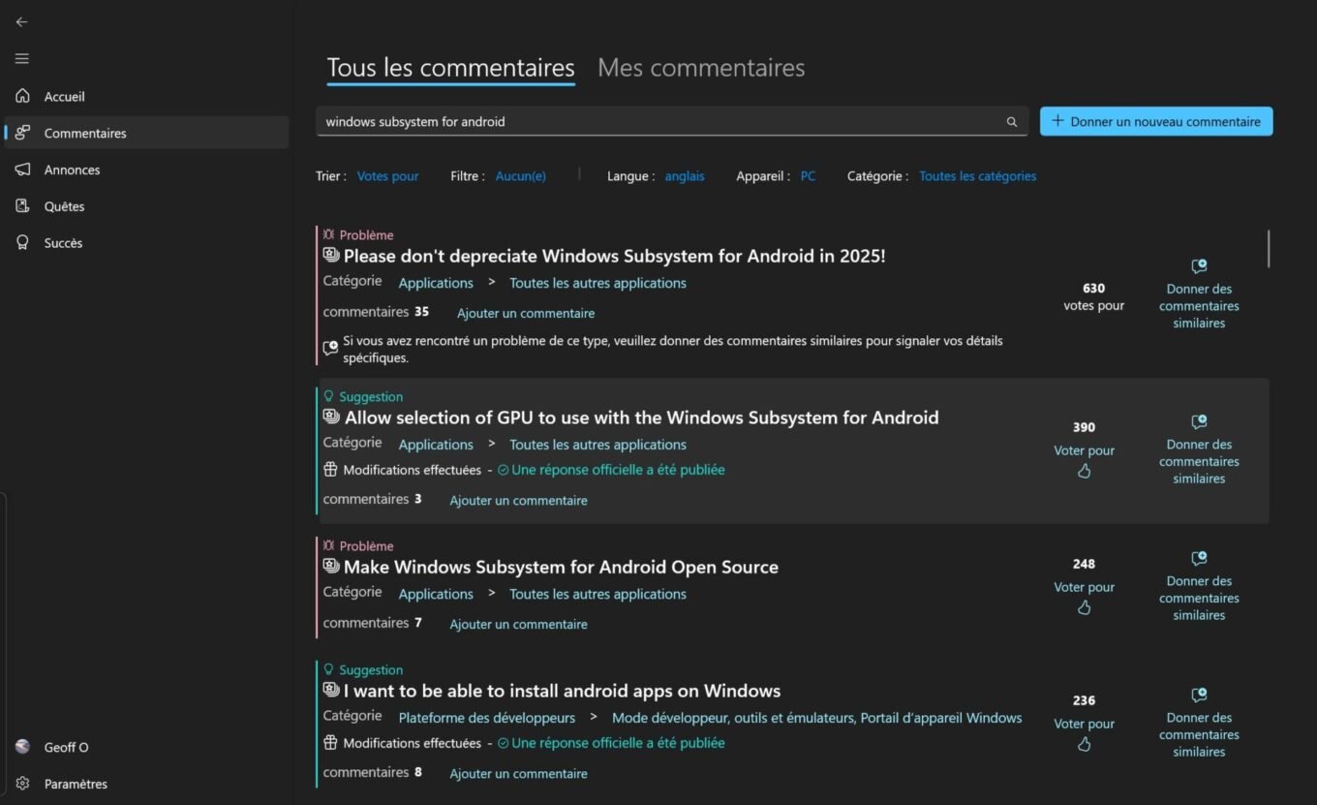
Task: Click 'Toutes les autres applications' on Open Source item
Action: 597,594
